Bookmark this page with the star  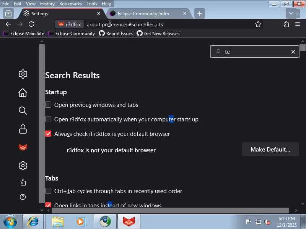258,24
